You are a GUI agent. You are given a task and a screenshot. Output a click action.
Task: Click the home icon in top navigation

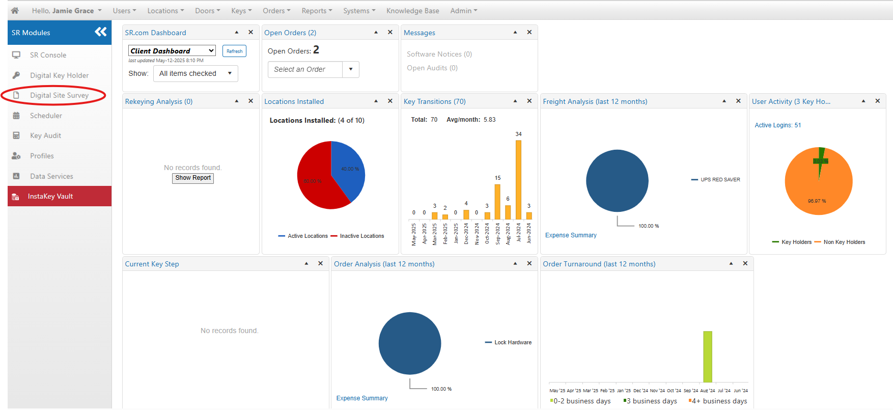(15, 11)
